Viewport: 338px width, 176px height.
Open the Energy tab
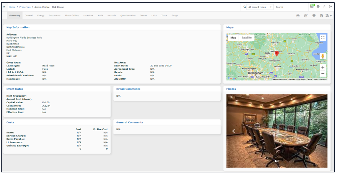pos(41,15)
